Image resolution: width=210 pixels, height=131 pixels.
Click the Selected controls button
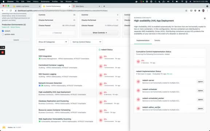pos(57,33)
